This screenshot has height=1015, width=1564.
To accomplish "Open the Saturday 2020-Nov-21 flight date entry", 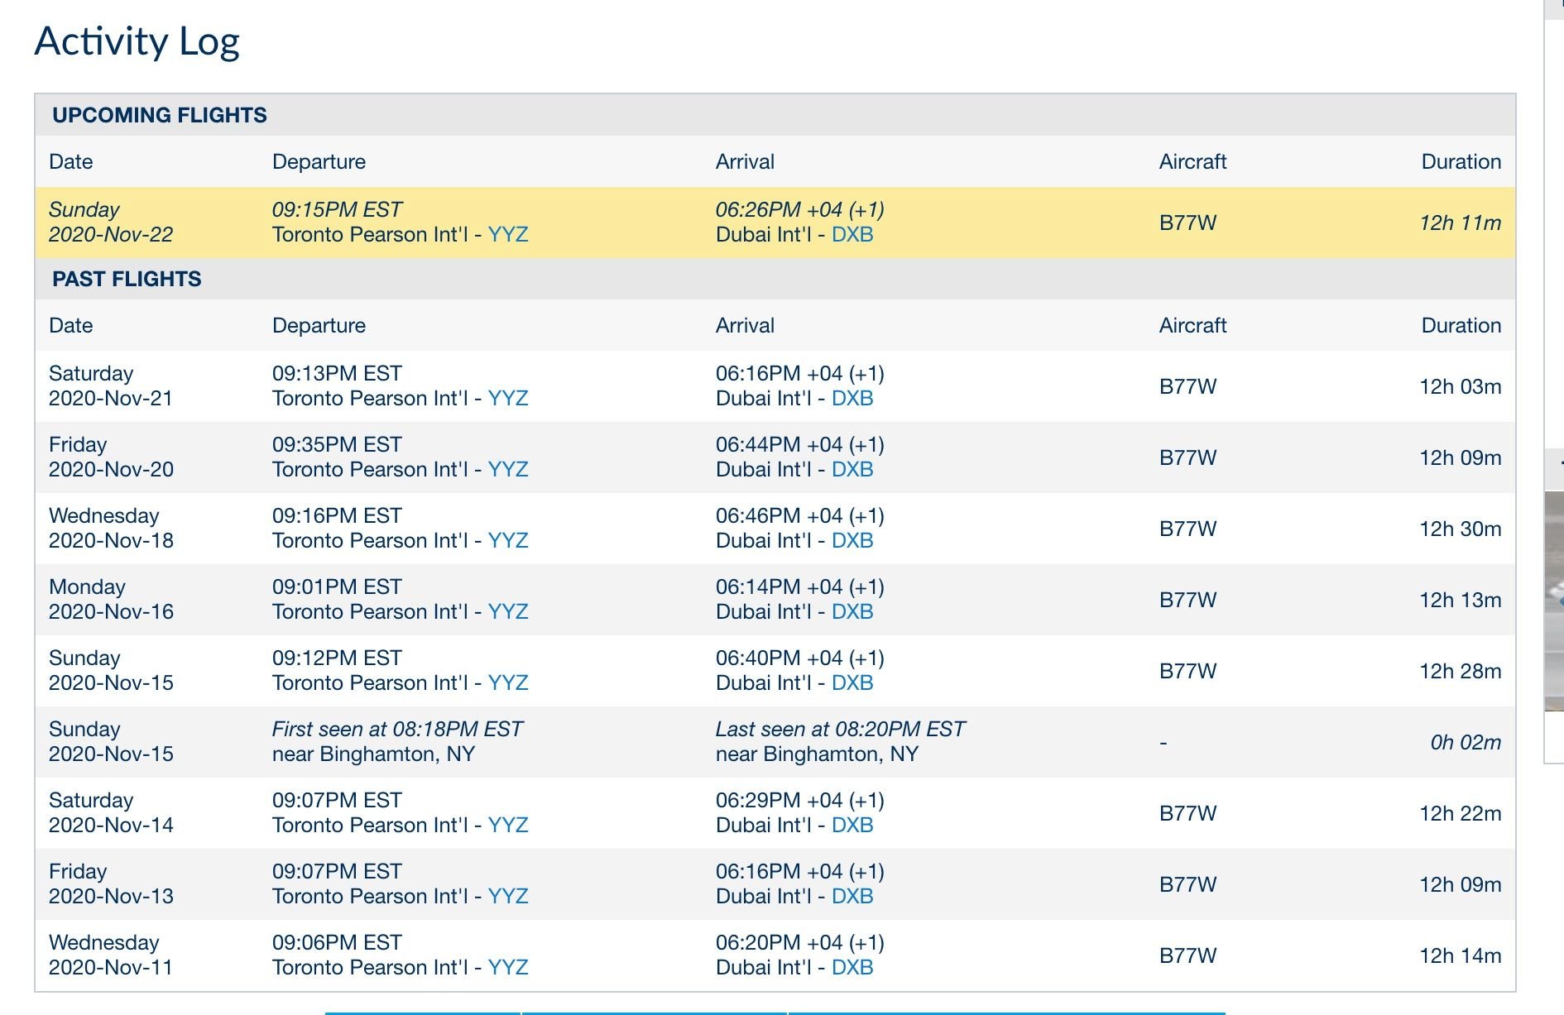I will 111,386.
